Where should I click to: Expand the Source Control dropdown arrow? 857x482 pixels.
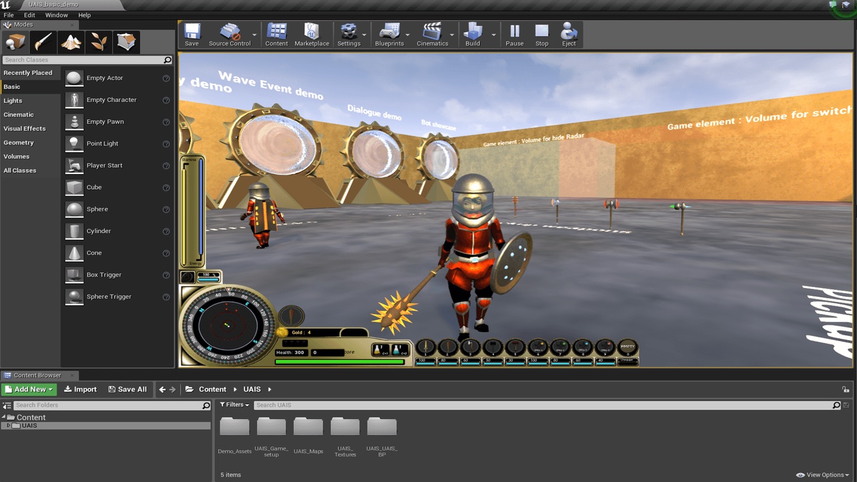254,35
